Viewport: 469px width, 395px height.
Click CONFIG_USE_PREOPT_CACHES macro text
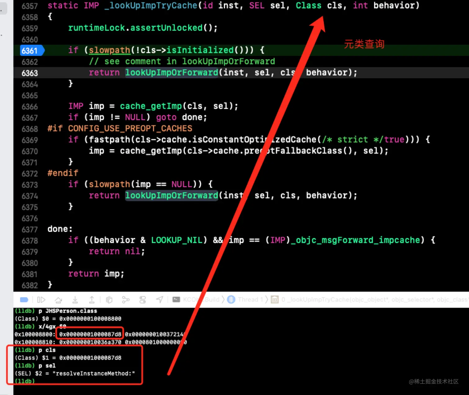coord(130,128)
